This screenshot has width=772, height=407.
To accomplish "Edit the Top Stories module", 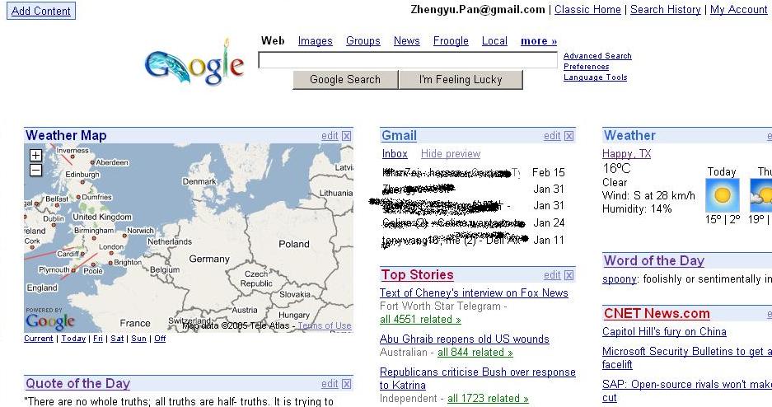I will tap(552, 275).
